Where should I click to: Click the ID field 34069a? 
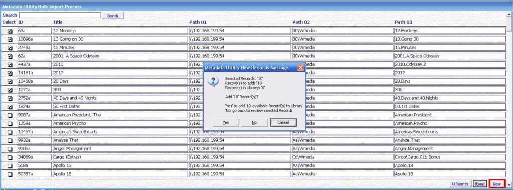click(34, 157)
